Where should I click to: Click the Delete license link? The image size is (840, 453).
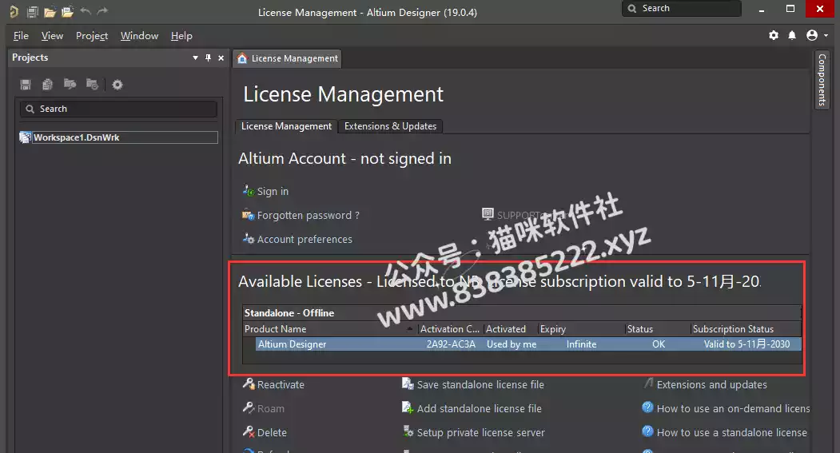[272, 433]
